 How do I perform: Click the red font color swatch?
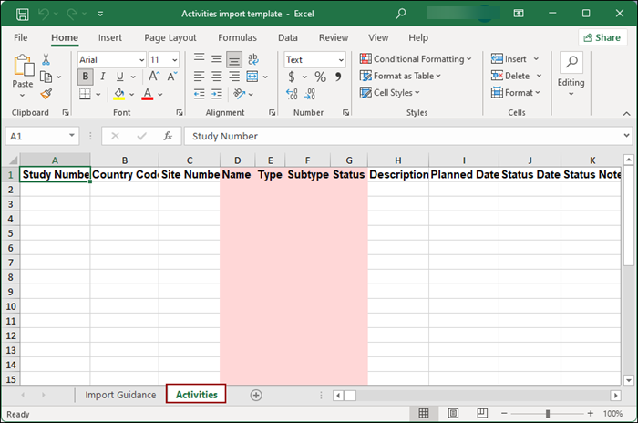pos(146,94)
